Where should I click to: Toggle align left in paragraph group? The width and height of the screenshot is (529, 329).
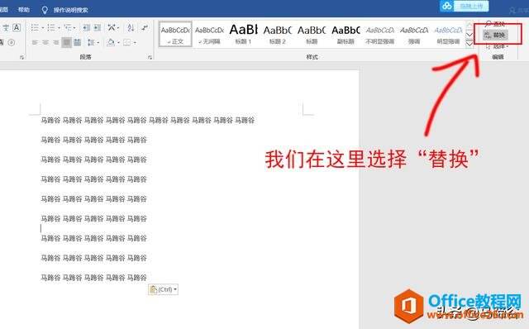pyautogui.click(x=35, y=42)
